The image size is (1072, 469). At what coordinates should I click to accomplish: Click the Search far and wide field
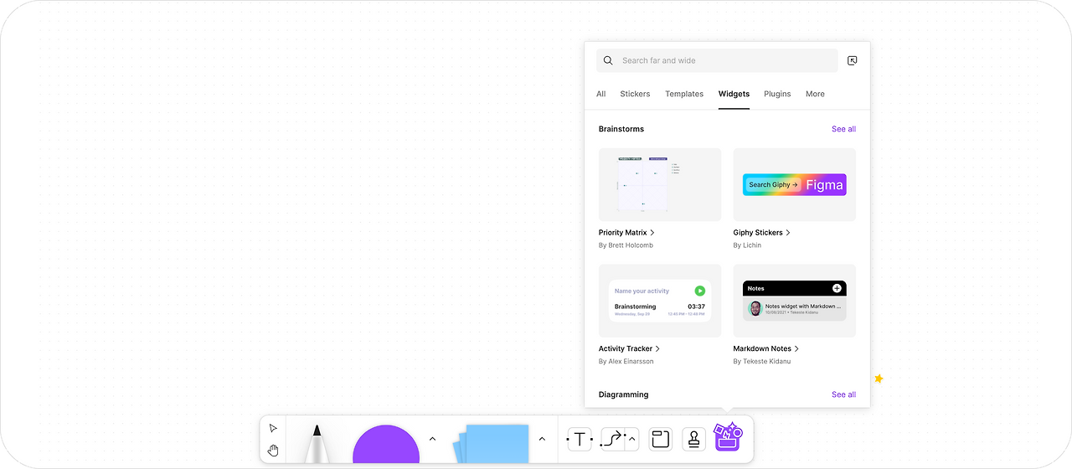click(717, 60)
